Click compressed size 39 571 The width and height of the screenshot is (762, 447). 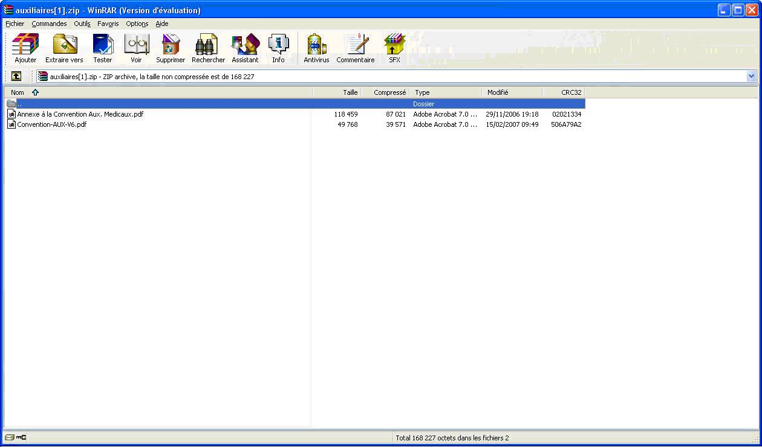[396, 124]
